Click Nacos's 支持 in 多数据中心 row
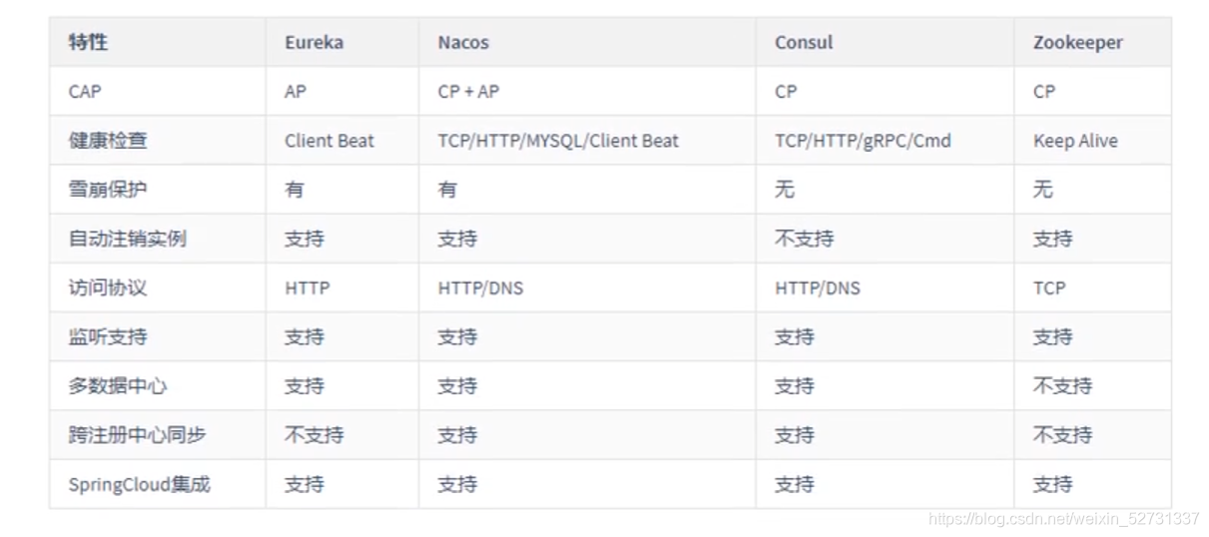Viewport: 1209px width, 537px height. point(457,385)
